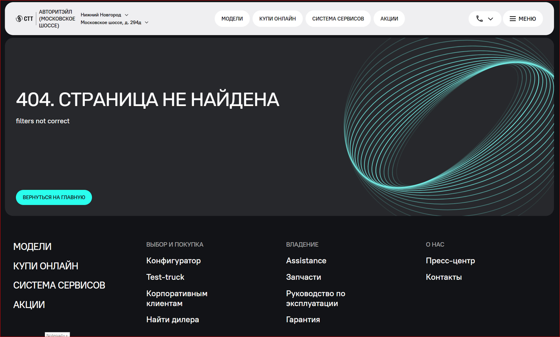Open Корпоративным клиентам footer link
Image resolution: width=560 pixels, height=337 pixels.
[177, 298]
